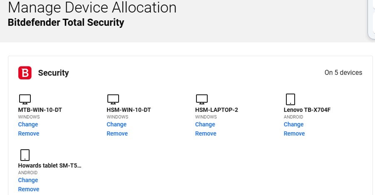Click the monitor icon above HSM-LAPTOP-2
Image resolution: width=375 pixels, height=195 pixels.
coord(202,99)
